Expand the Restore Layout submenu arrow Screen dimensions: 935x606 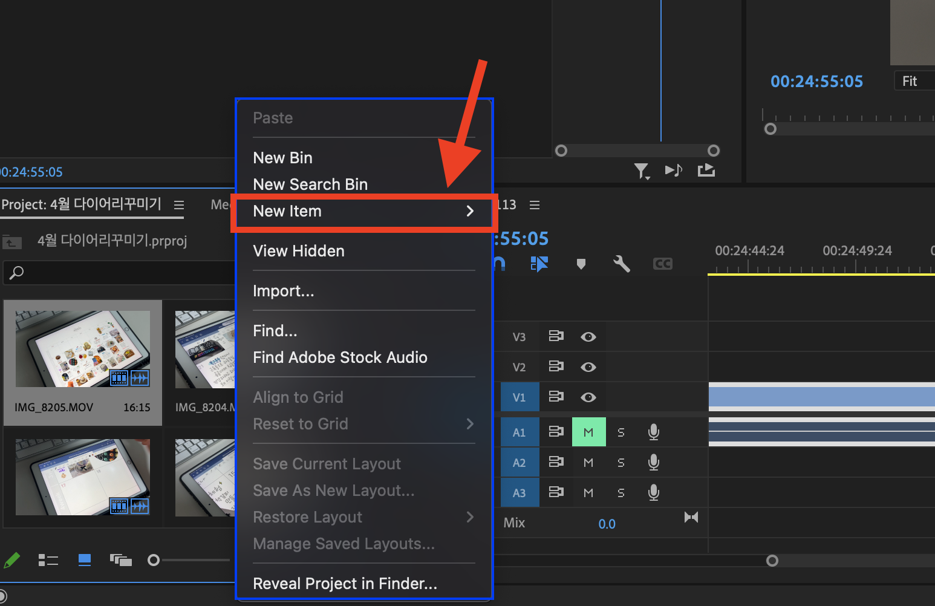tap(470, 517)
